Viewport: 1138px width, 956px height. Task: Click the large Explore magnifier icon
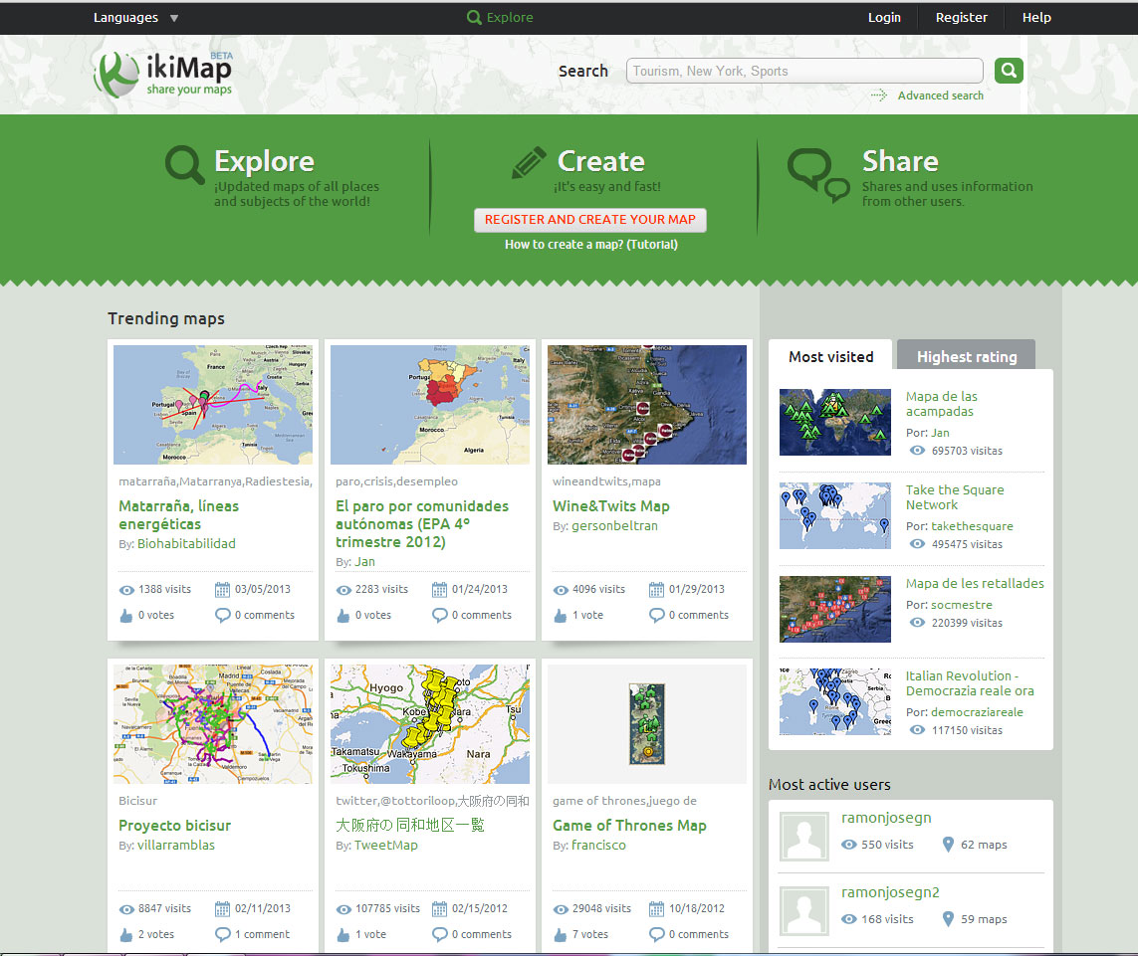tap(184, 165)
